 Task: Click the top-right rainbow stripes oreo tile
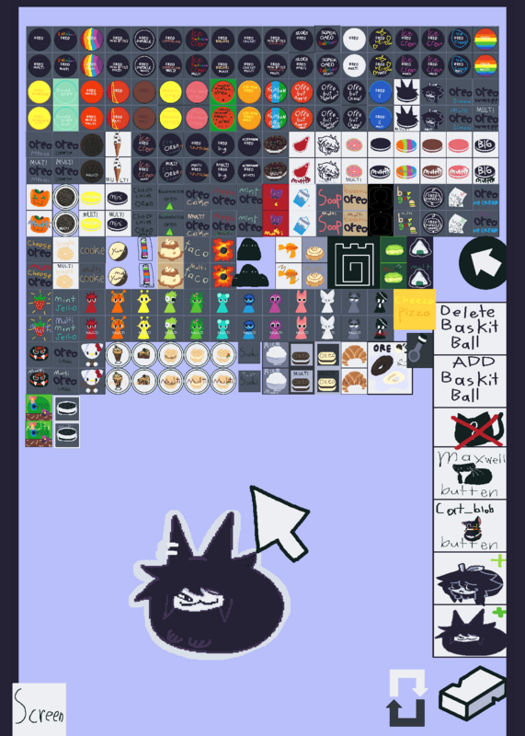[x=485, y=40]
